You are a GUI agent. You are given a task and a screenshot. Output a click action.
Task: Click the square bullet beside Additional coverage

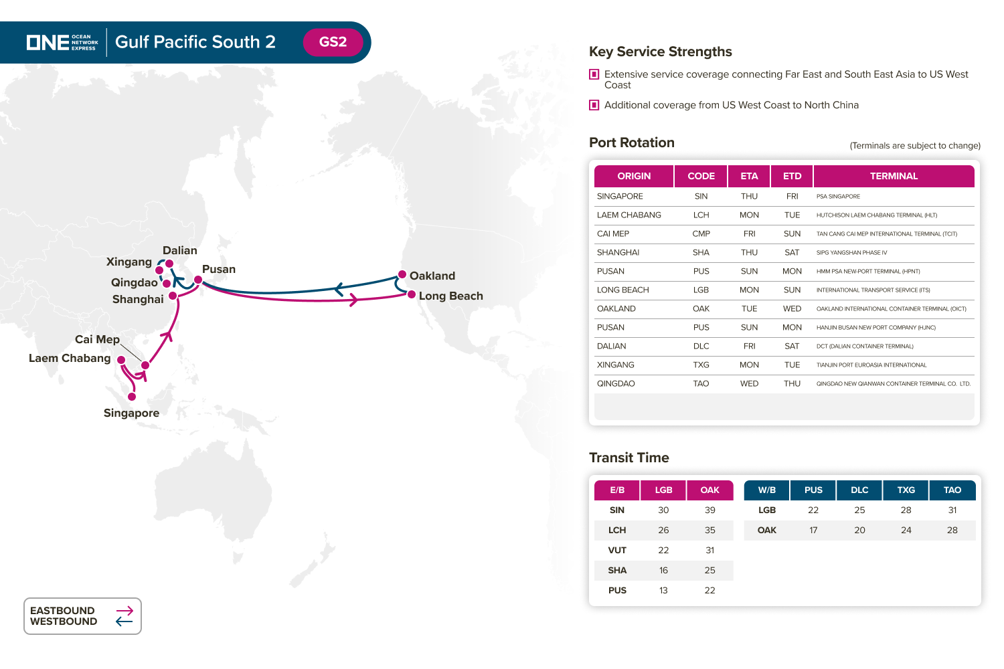tap(594, 105)
